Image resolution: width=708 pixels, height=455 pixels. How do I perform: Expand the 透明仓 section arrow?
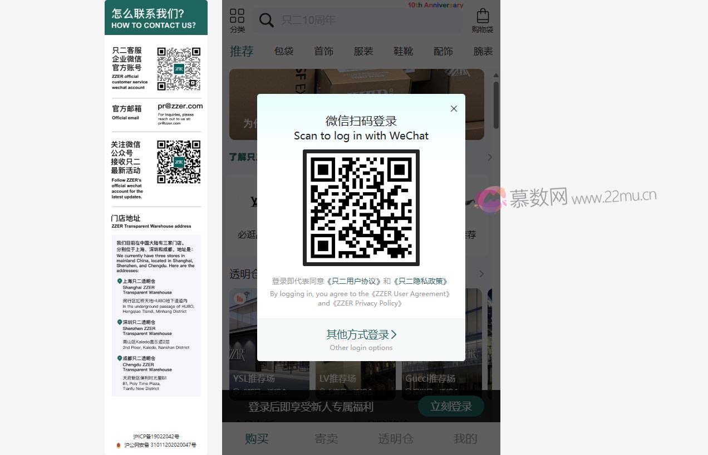pyautogui.click(x=481, y=274)
